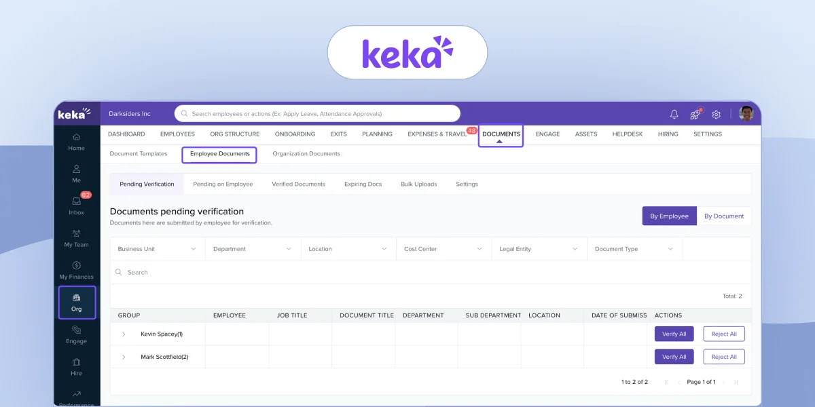Select the Bulk Uploads tab
The width and height of the screenshot is (815, 407).
coord(419,184)
